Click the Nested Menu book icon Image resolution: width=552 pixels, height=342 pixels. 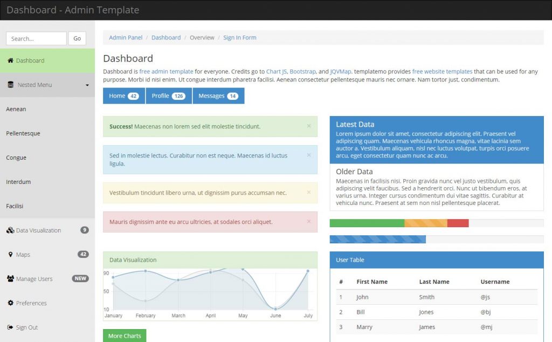coord(11,85)
